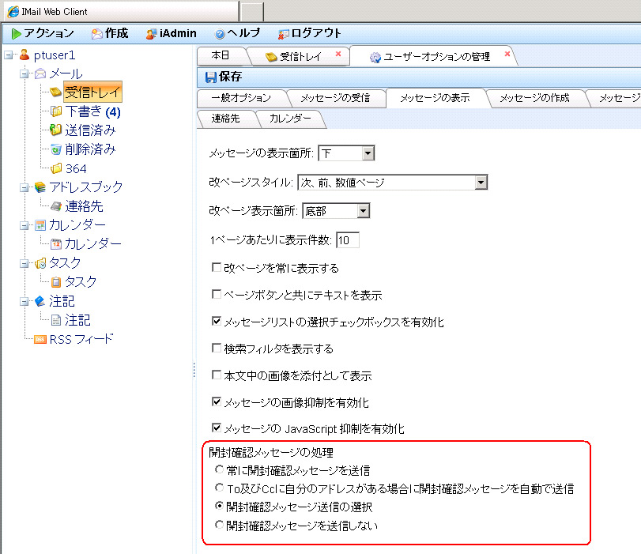Viewport: 641px width, 554px height.
Task: Switch to メッセージの受信 tab
Action: [335, 98]
